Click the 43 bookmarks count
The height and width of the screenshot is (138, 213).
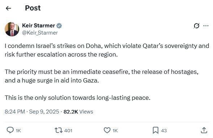164,130
